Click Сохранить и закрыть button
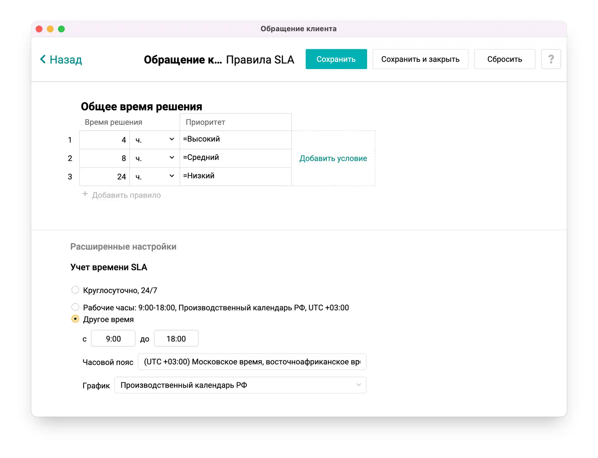The height and width of the screenshot is (458, 598). (x=420, y=59)
